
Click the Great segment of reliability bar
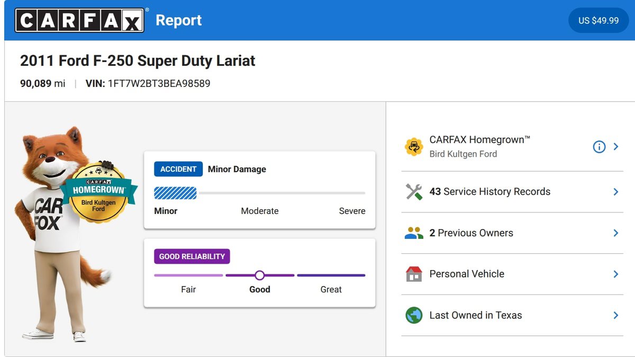click(x=331, y=275)
